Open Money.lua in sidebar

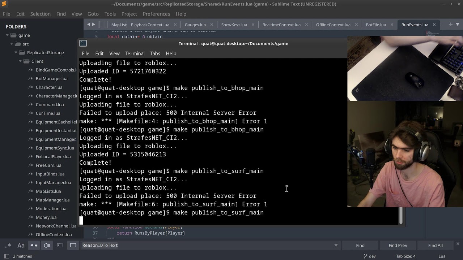[46, 217]
